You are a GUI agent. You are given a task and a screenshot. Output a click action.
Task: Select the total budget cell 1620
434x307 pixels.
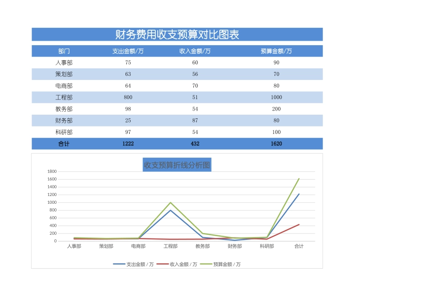(276, 144)
